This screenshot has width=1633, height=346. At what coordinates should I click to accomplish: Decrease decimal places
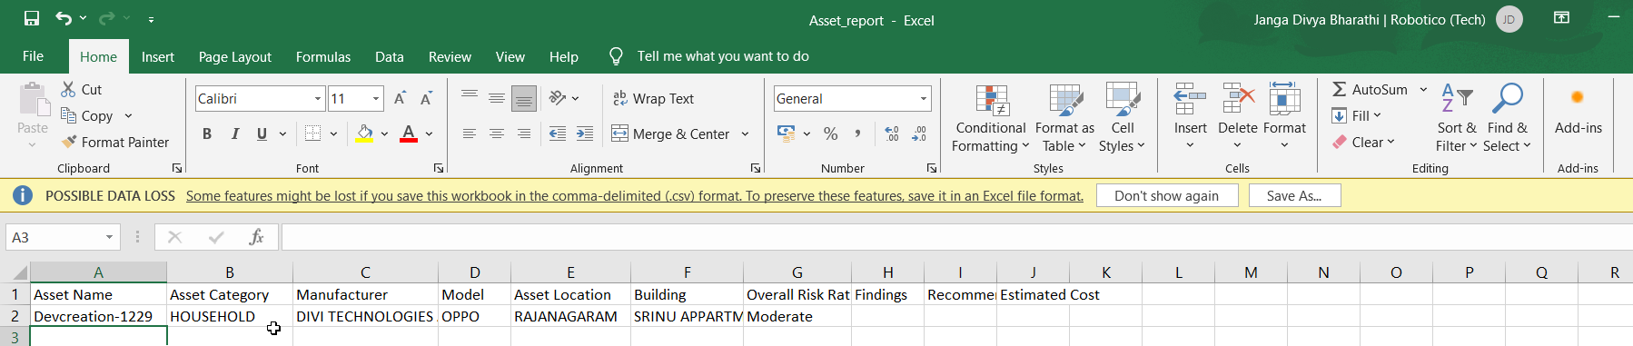pyautogui.click(x=919, y=133)
